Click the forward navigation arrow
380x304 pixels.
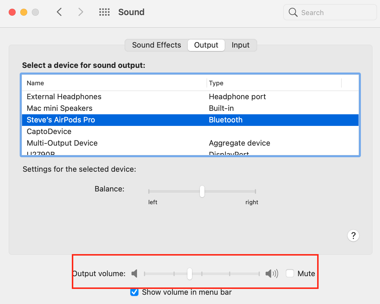pos(81,12)
